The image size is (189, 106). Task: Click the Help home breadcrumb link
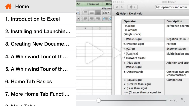(121, 13)
